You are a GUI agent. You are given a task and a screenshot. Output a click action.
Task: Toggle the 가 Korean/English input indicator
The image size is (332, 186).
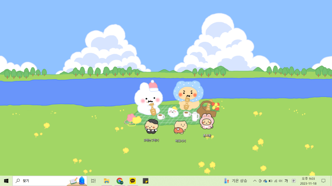click(286, 181)
